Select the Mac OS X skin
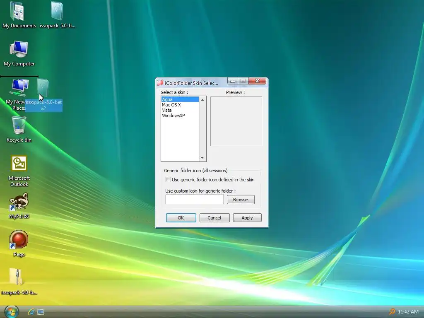Viewport: 424px width, 318px height. tap(180, 105)
